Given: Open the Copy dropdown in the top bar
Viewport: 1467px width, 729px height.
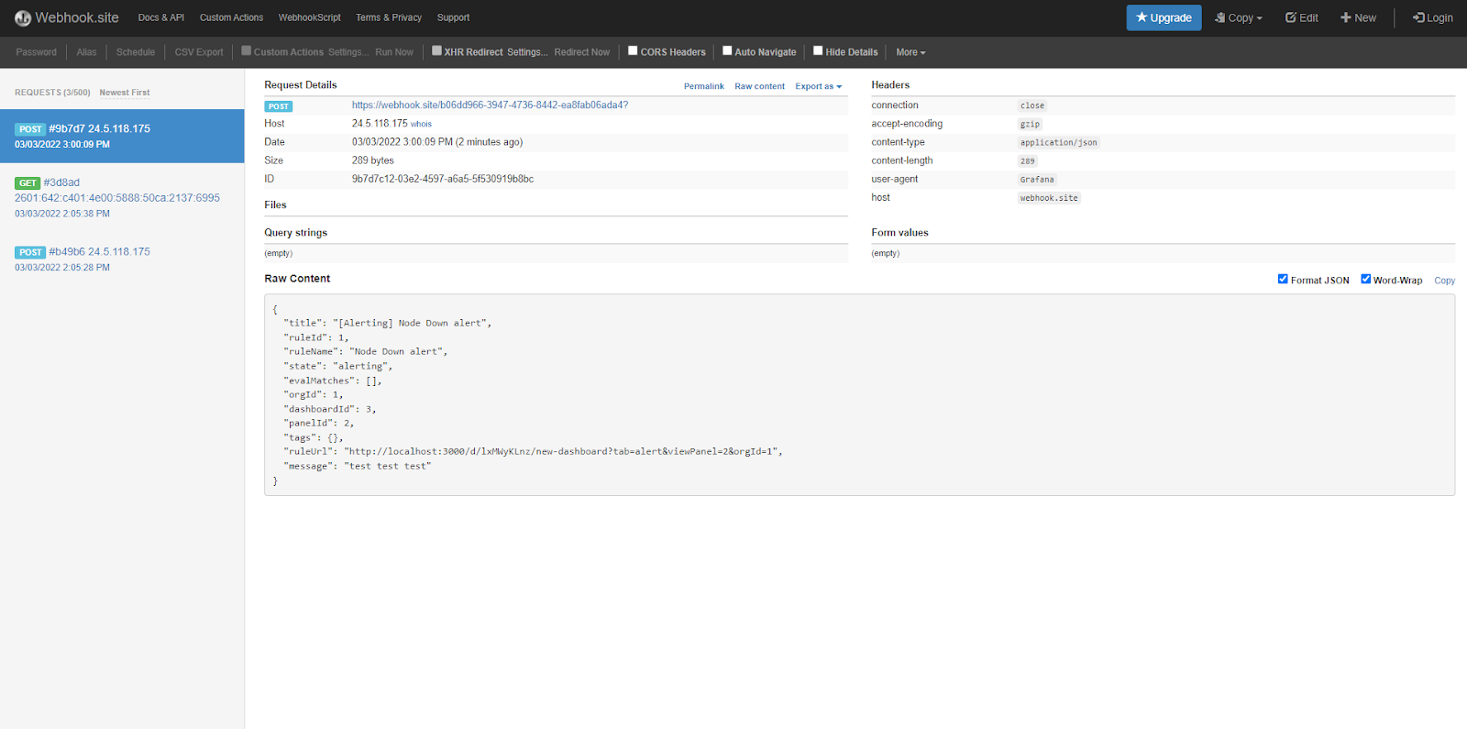Looking at the screenshot, I should click(1238, 17).
